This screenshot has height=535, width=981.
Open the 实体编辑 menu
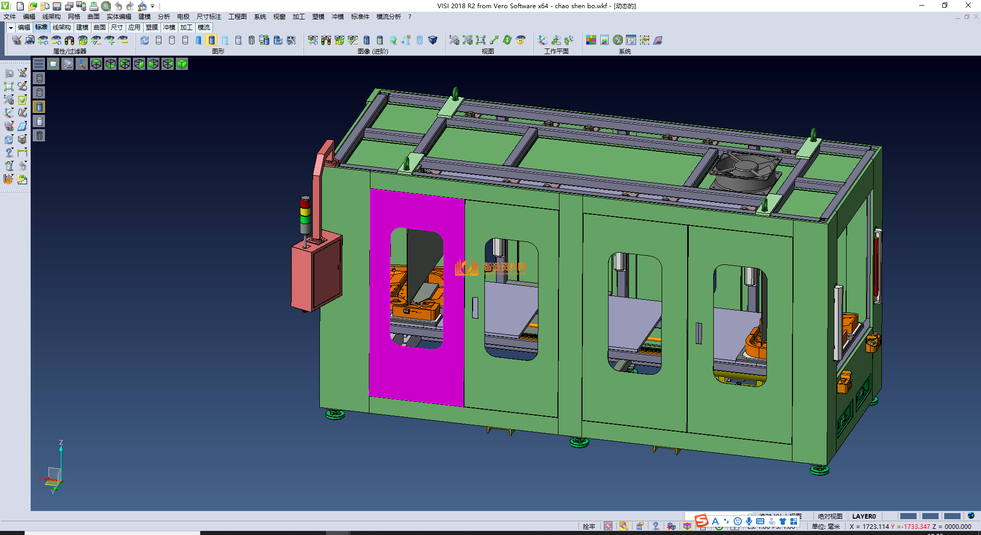tap(119, 17)
